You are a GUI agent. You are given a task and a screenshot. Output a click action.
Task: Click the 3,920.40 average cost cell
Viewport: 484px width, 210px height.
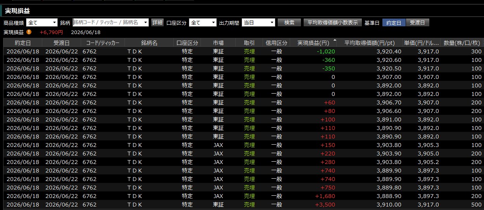pyautogui.click(x=389, y=51)
